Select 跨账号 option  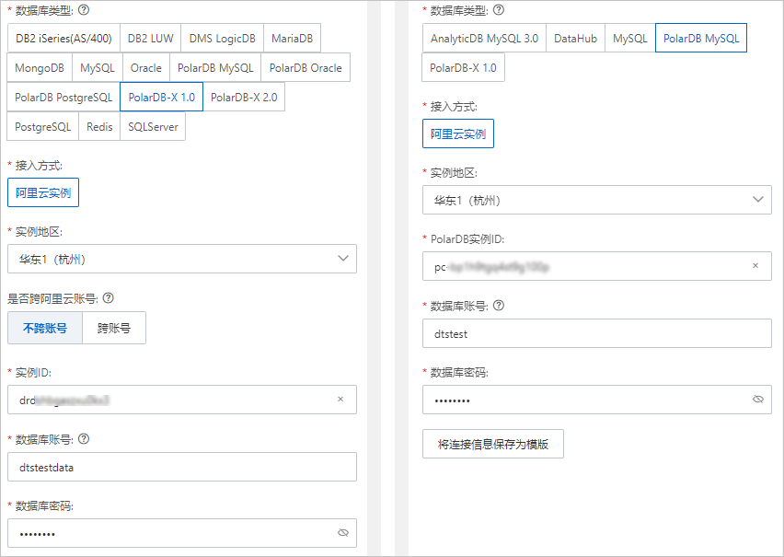click(x=114, y=328)
